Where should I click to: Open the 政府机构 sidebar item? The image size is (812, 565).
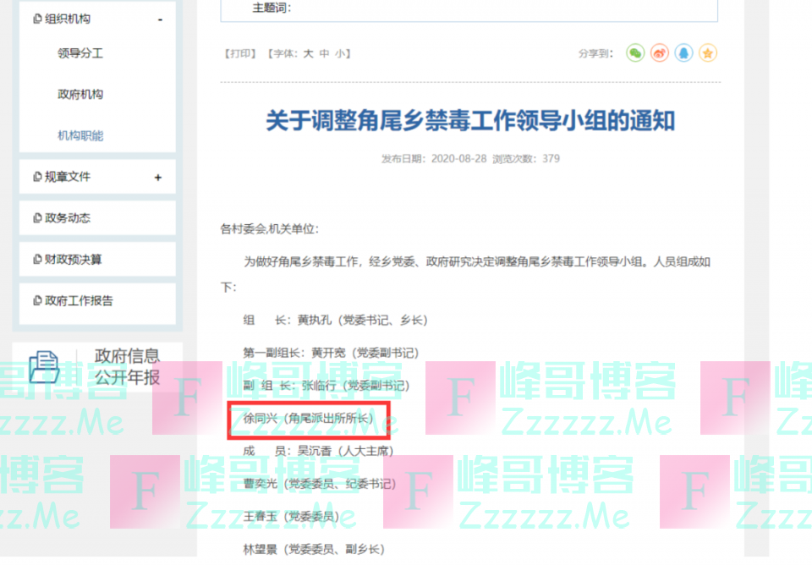[80, 95]
